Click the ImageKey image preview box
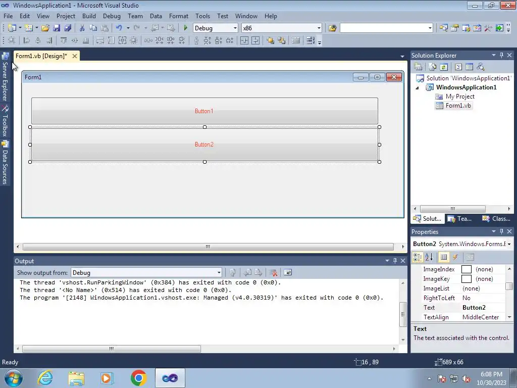 [466, 279]
